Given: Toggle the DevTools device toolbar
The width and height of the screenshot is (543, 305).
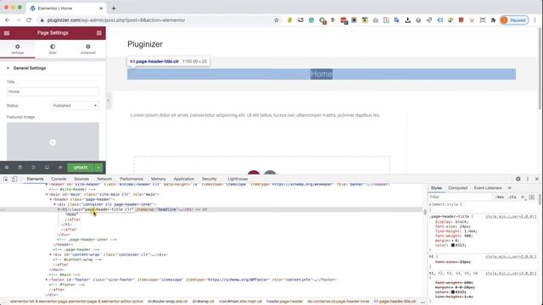Looking at the screenshot, I should tap(14, 179).
